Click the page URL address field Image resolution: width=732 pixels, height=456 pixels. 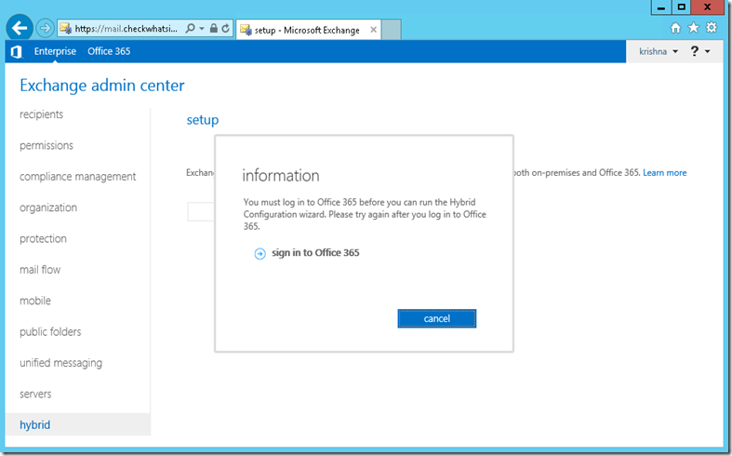pos(126,29)
